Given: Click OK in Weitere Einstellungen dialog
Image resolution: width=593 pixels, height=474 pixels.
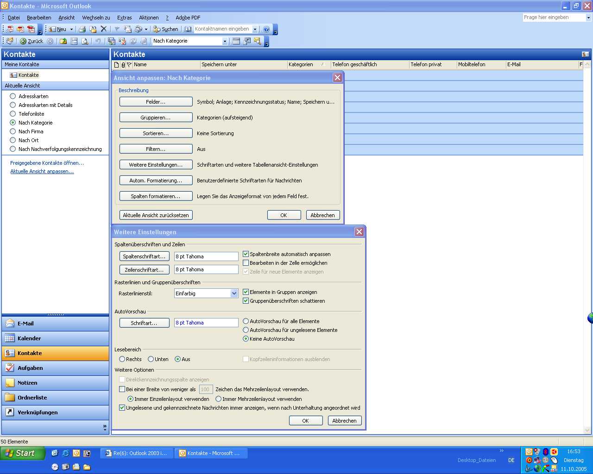Looking at the screenshot, I should (306, 421).
